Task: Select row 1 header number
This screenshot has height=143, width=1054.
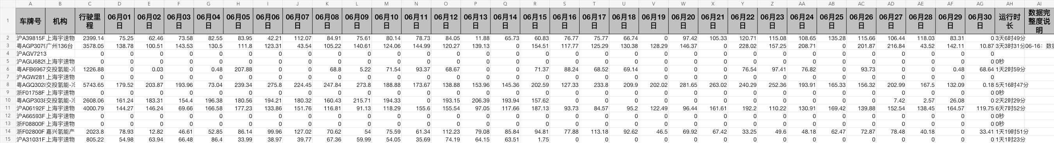Action: (x=8, y=21)
